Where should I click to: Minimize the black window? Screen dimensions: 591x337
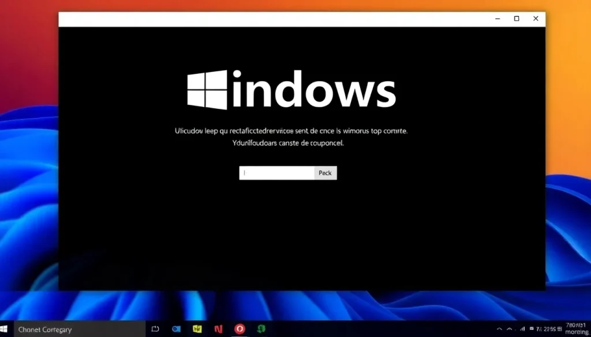pos(498,19)
